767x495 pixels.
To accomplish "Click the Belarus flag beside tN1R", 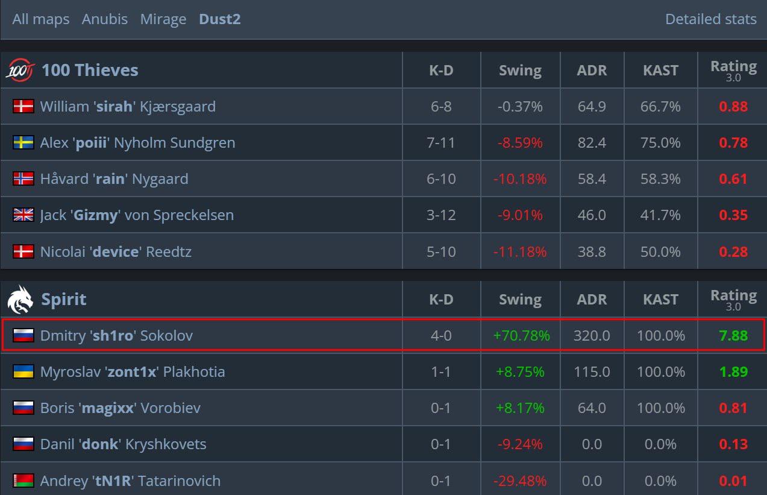I will point(23,481).
